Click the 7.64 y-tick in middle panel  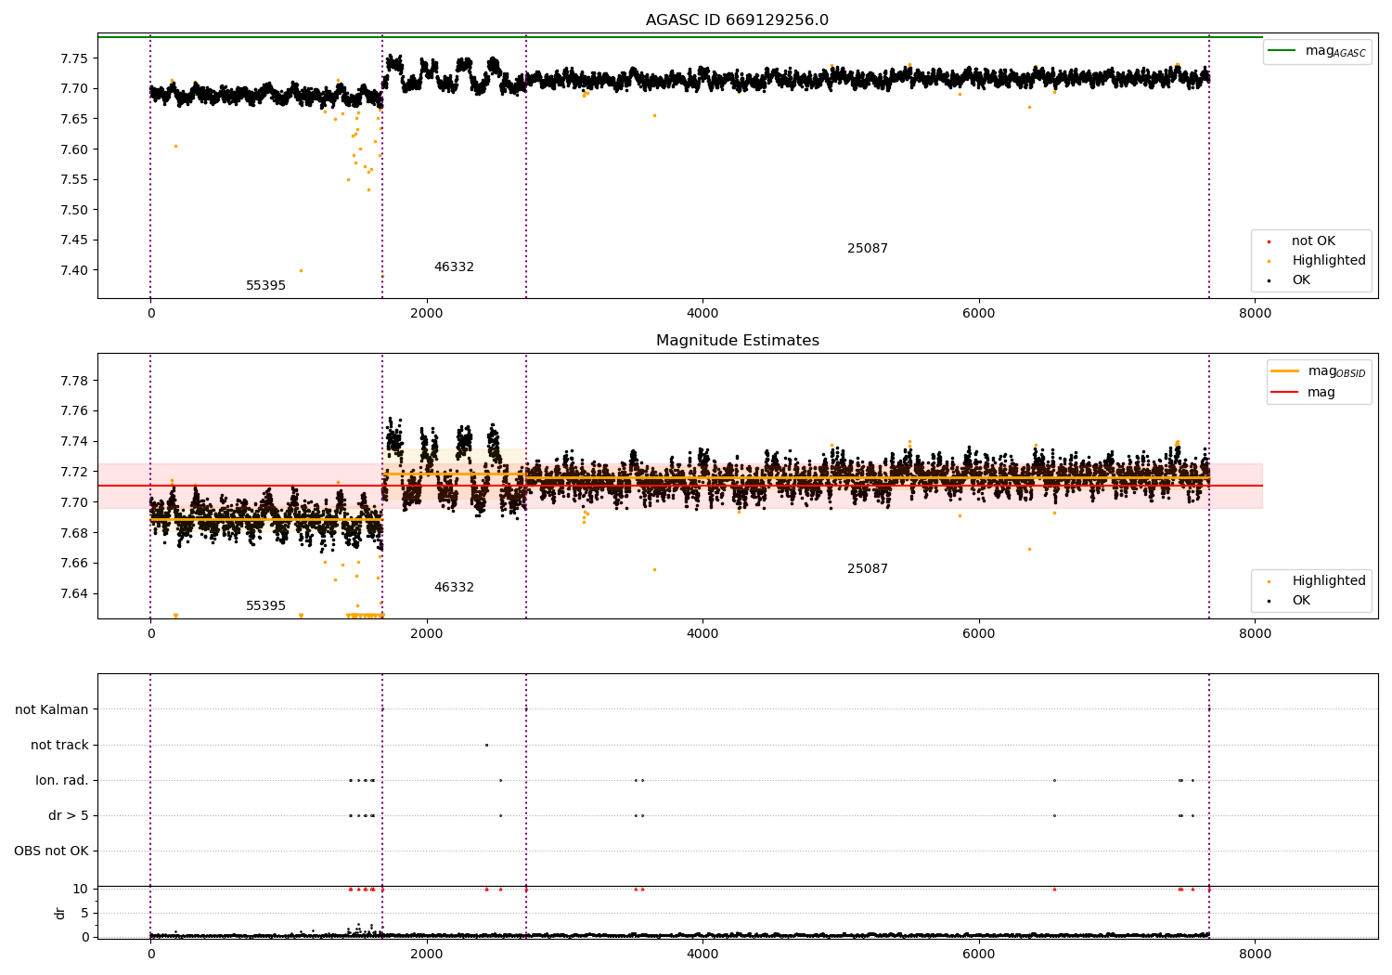(74, 594)
